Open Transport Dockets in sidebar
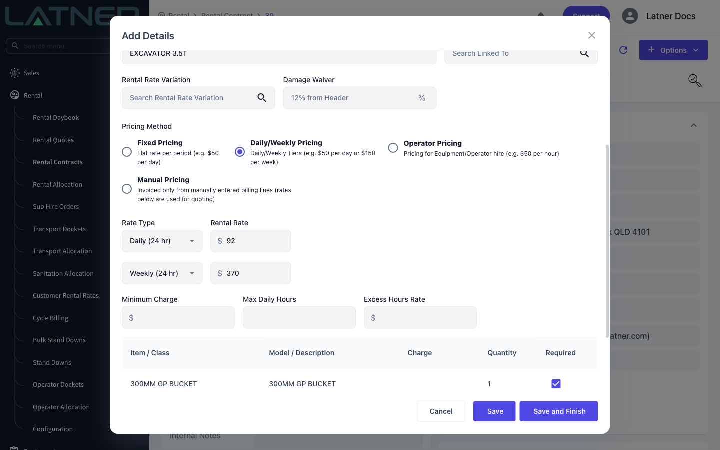This screenshot has width=720, height=450. (x=59, y=229)
